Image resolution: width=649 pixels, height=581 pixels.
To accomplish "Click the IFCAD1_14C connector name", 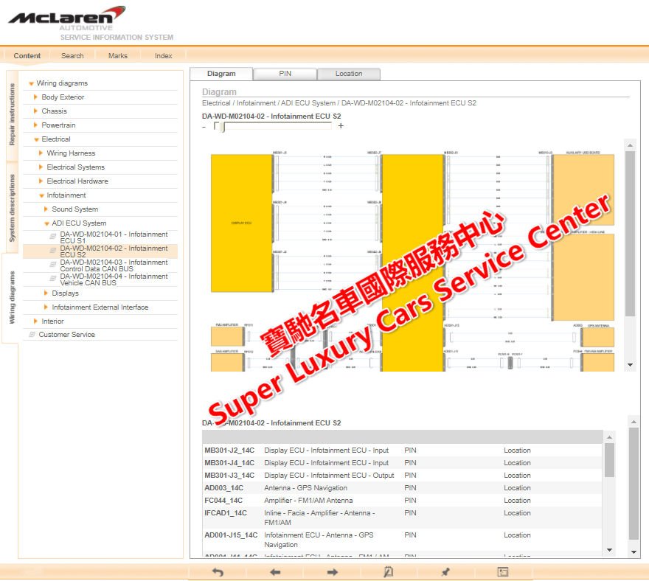I will pyautogui.click(x=226, y=512).
